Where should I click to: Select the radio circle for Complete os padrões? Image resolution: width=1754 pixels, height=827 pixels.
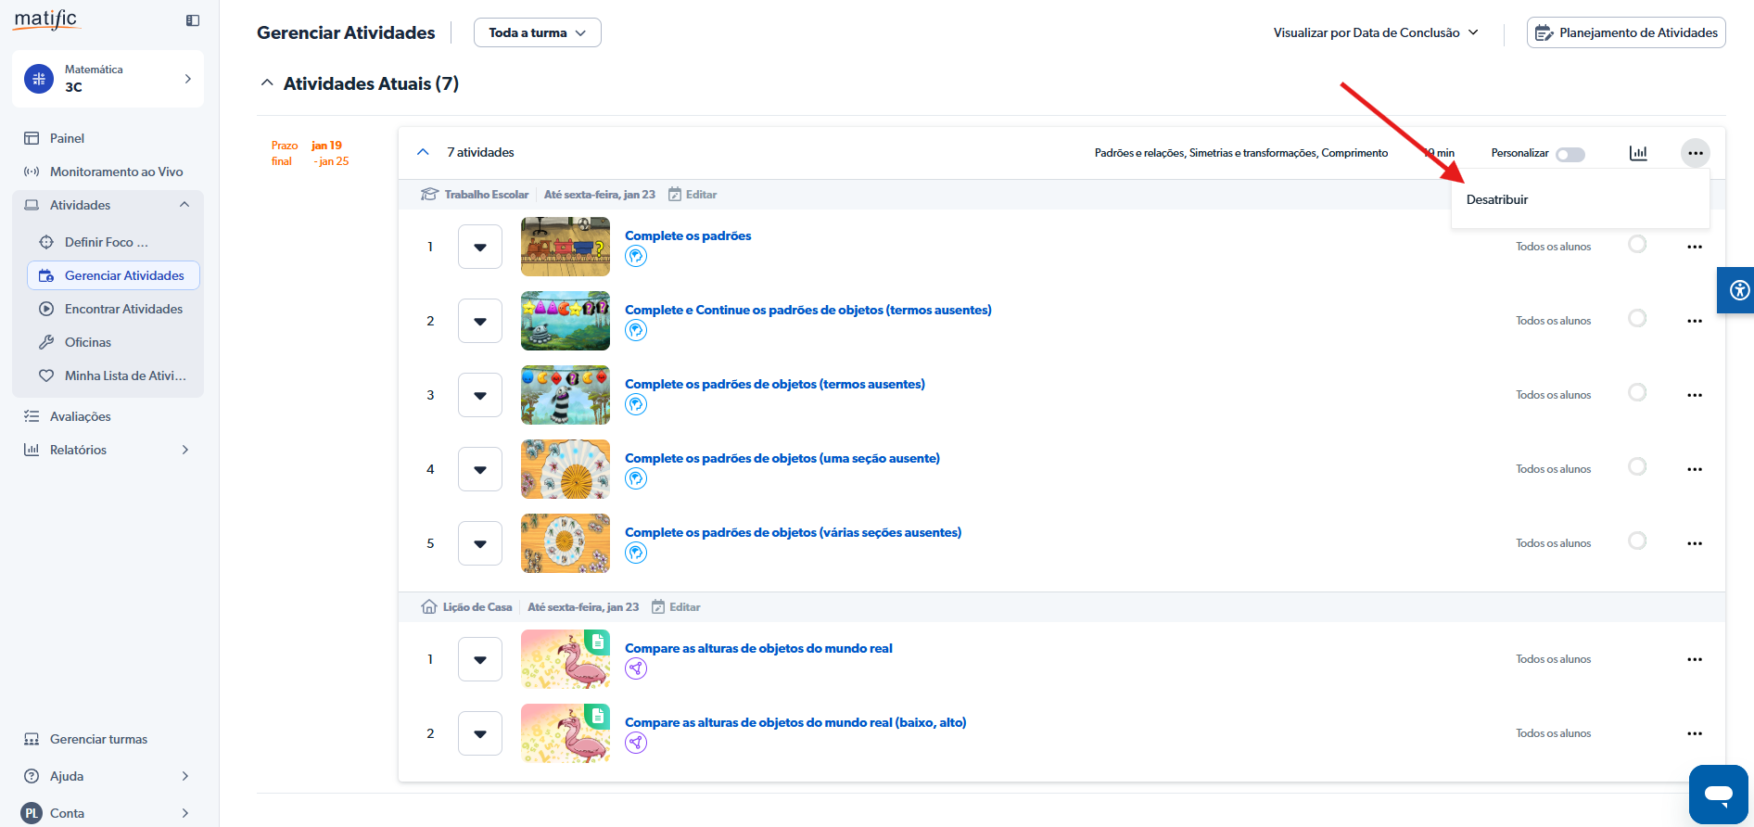[1637, 244]
